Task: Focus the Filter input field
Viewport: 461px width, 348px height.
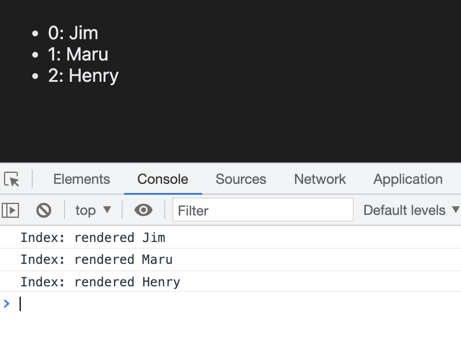Action: [x=263, y=210]
